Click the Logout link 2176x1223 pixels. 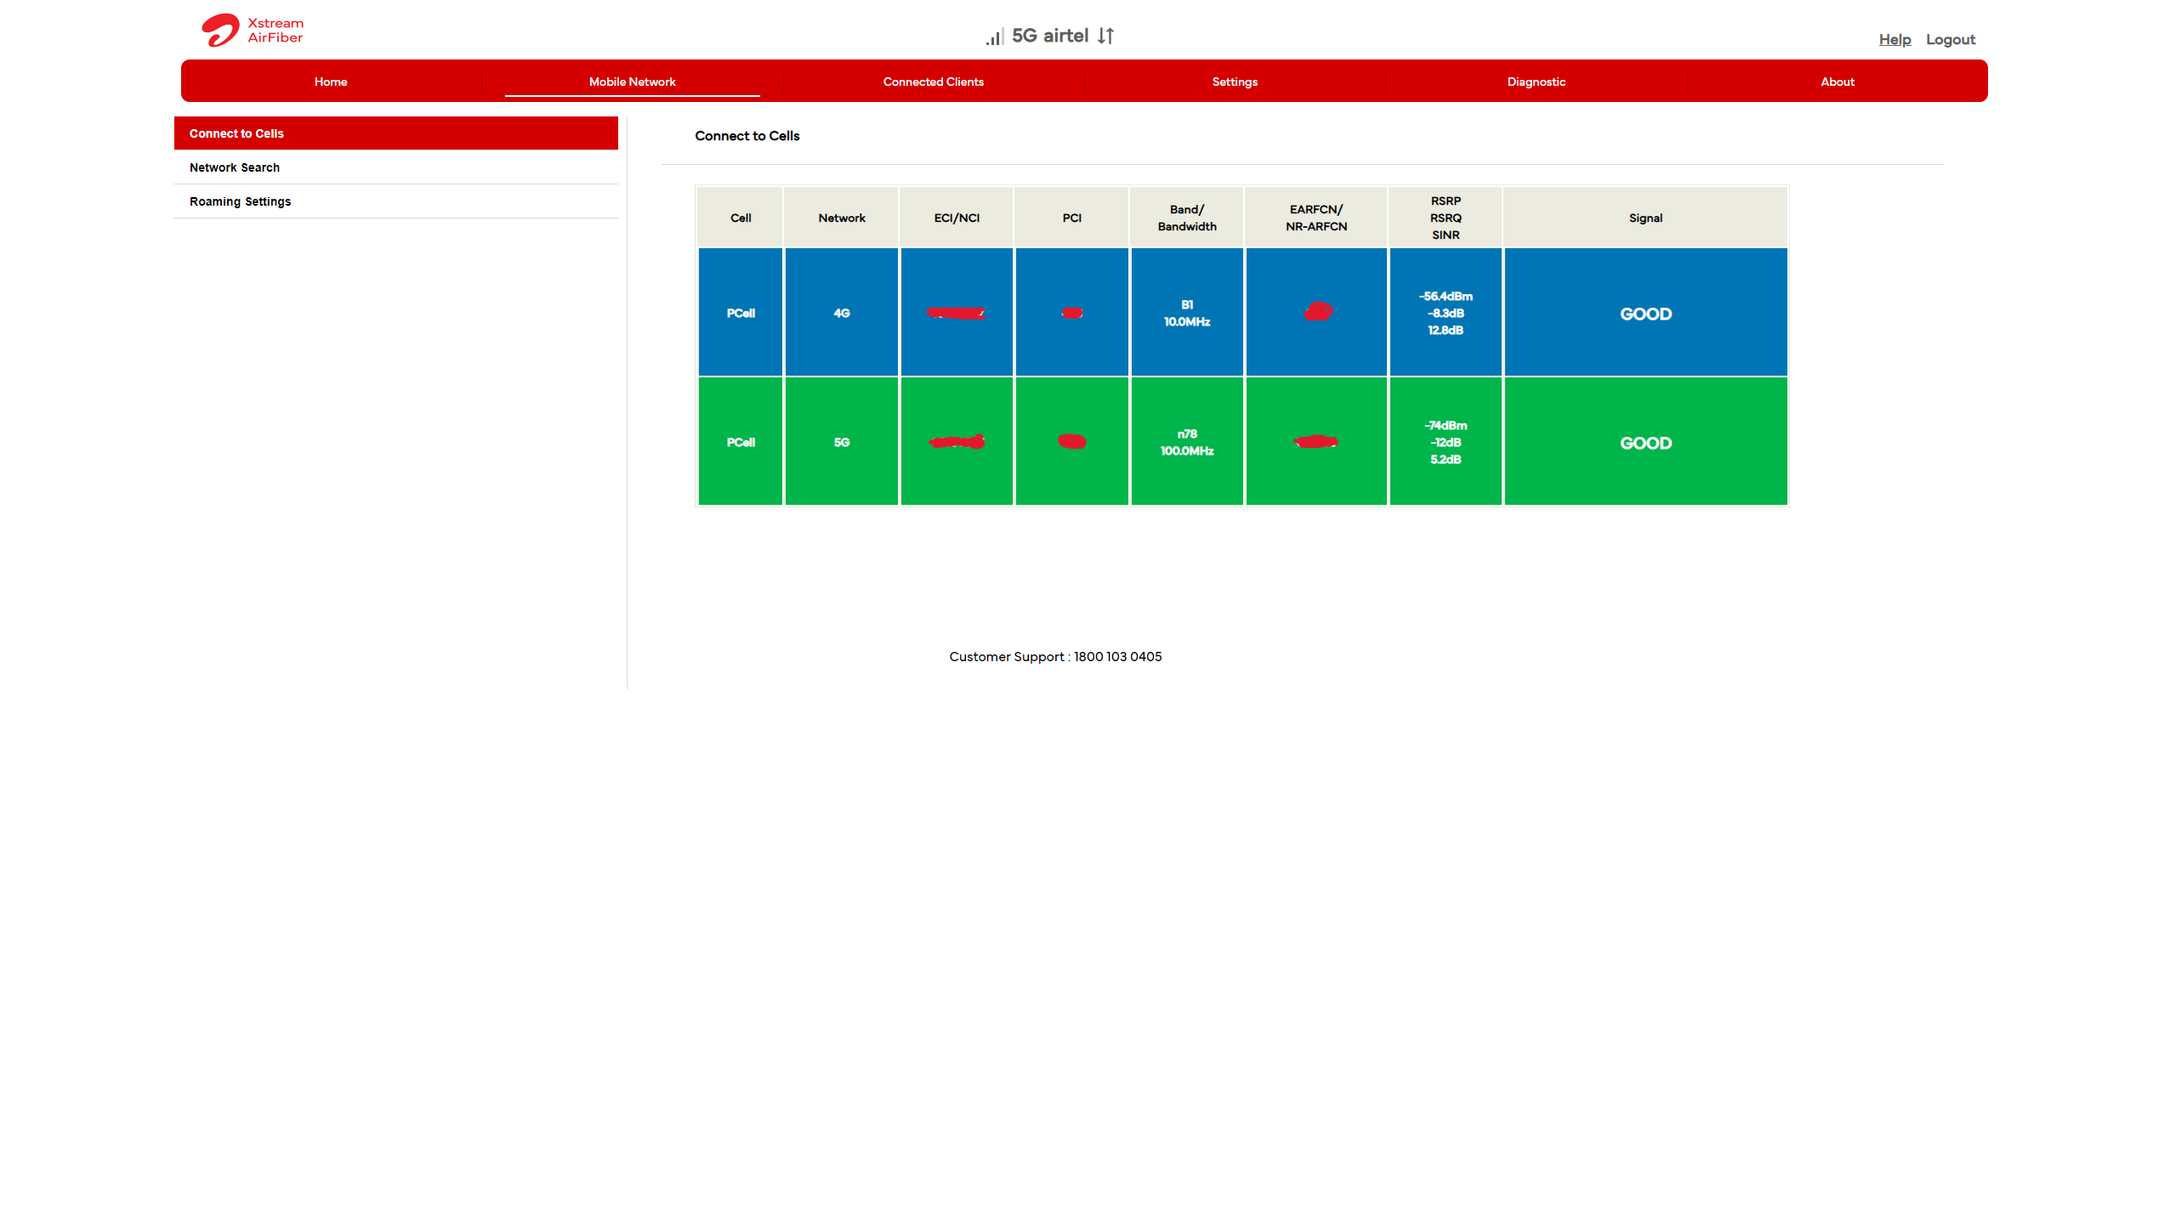1950,39
